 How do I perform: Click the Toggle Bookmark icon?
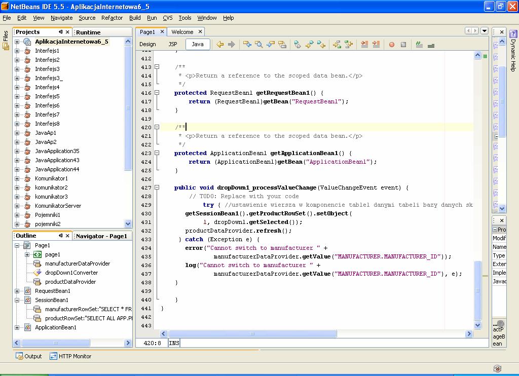point(298,45)
